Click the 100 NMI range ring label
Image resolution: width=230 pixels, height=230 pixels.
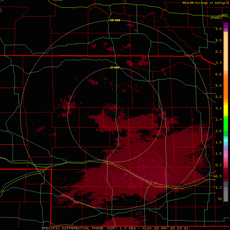[115, 20]
